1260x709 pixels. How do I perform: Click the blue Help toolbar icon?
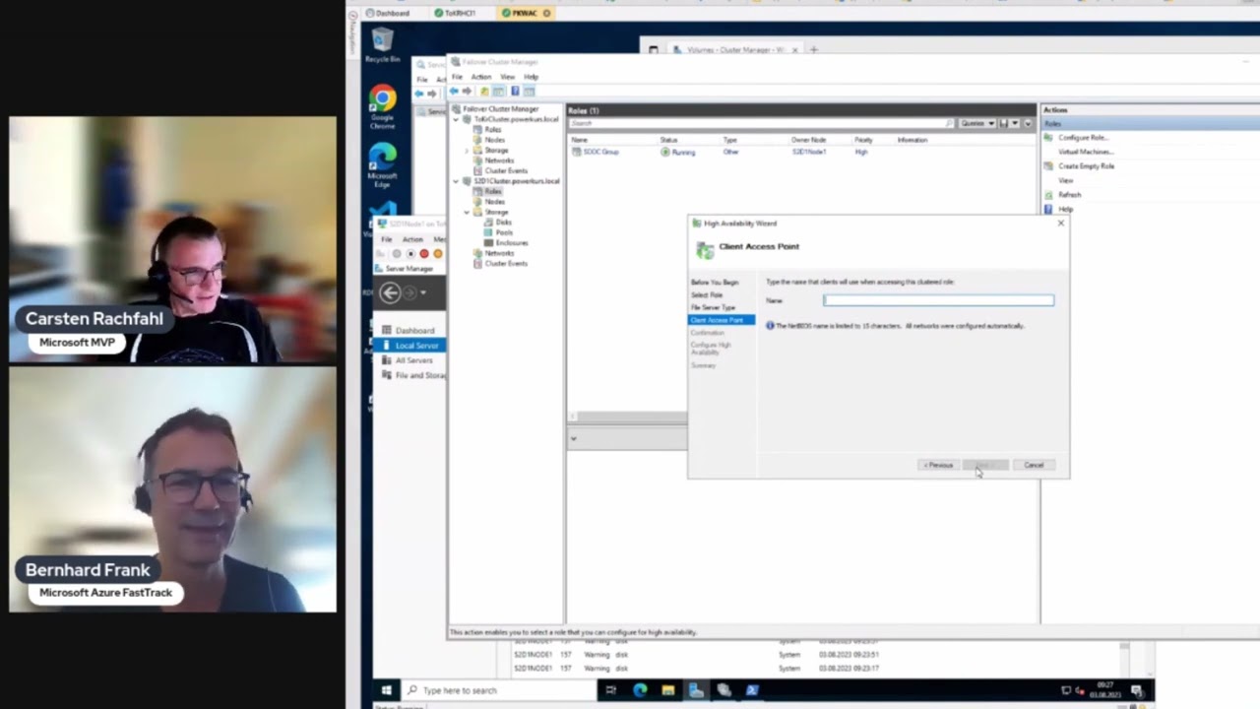point(514,91)
